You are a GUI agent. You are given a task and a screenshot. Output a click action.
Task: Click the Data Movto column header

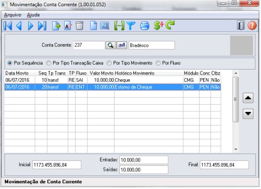20,73
